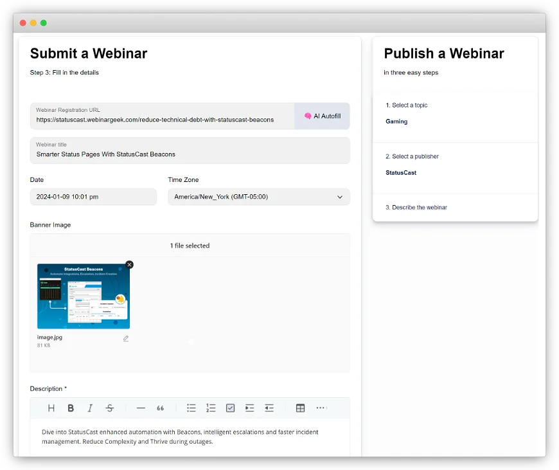
Task: Click the red window close button
Action: tap(23, 23)
